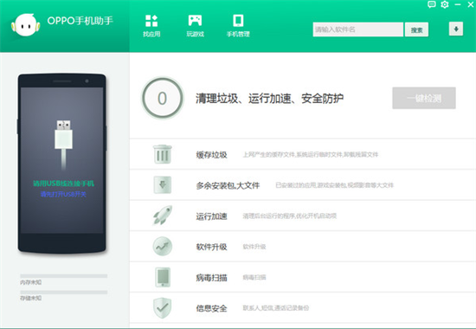Click the 内存未知 memory usage bar
Viewport: 476px width, 329px height.
[x=64, y=276]
